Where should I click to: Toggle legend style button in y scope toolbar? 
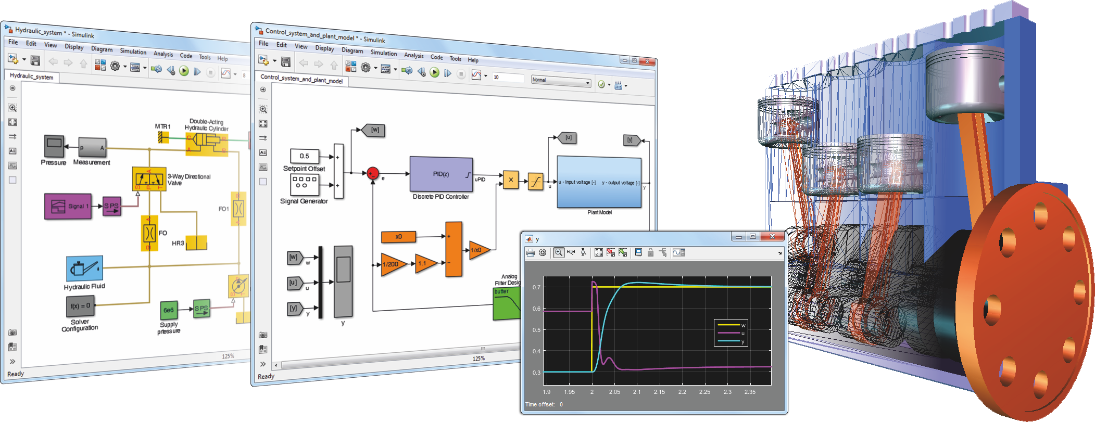coord(679,252)
